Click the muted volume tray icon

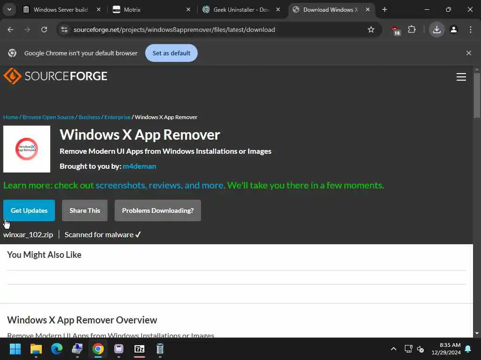point(420,349)
